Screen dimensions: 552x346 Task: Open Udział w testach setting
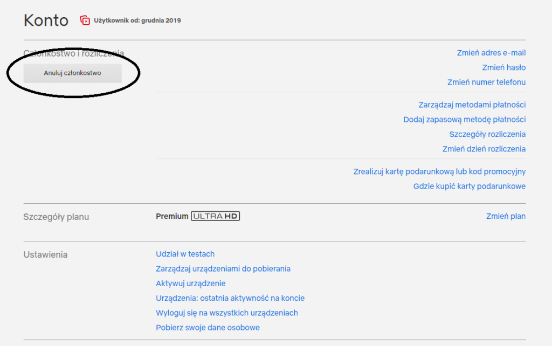(x=185, y=254)
